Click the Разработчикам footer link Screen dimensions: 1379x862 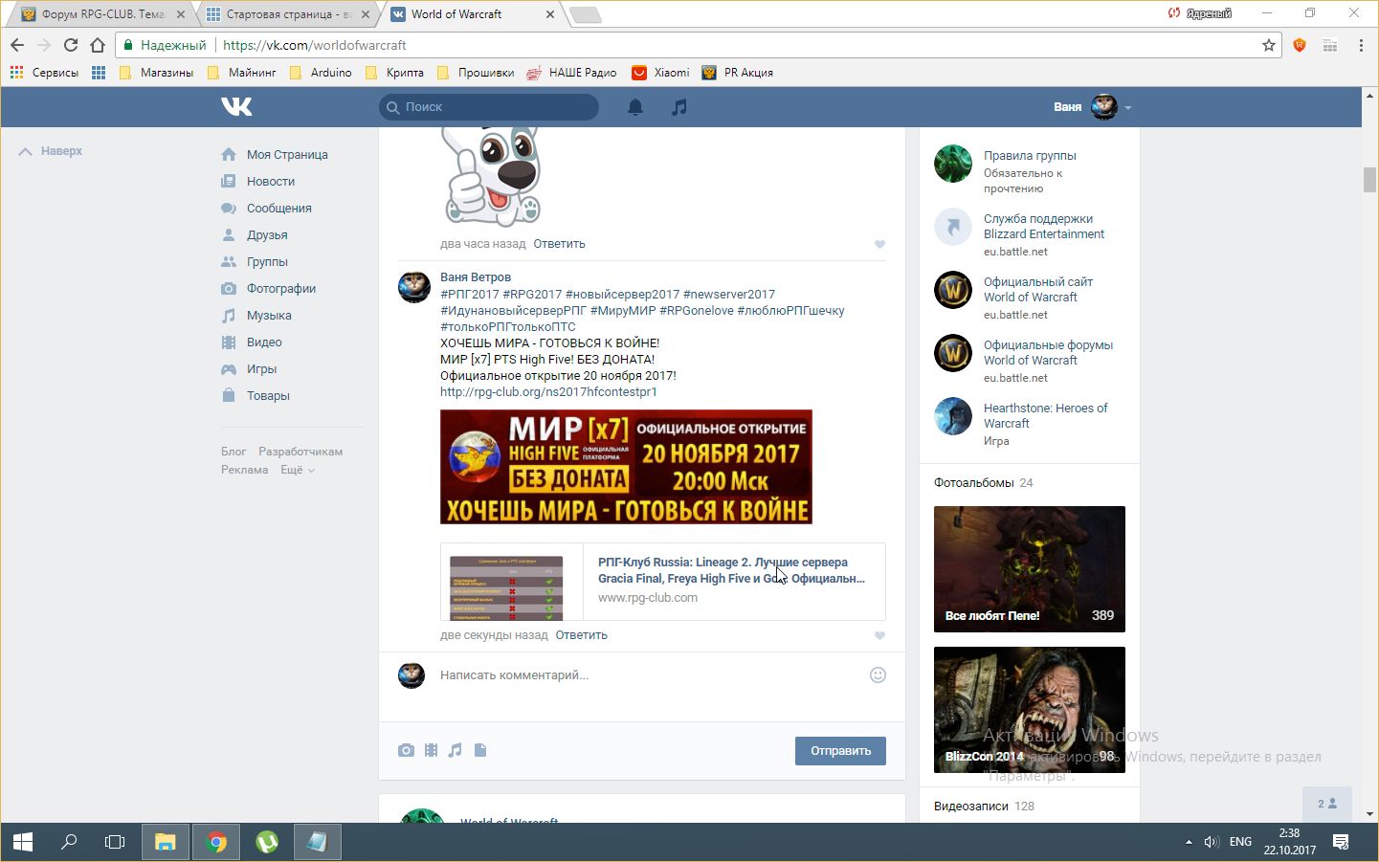pyautogui.click(x=300, y=452)
